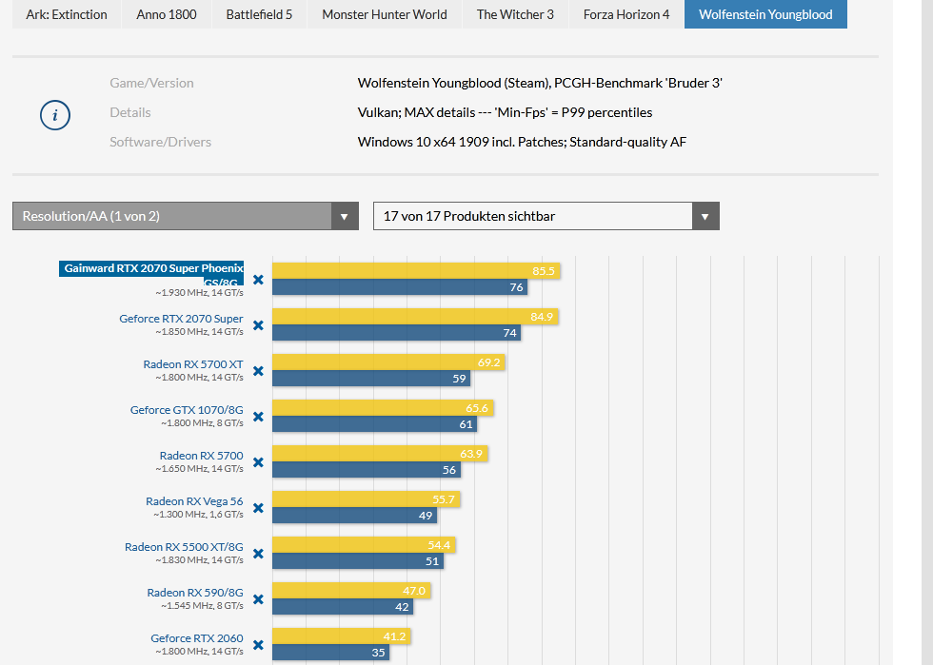Remove Radeon RX 590/8G with X icon
The image size is (933, 665).
pos(258,599)
